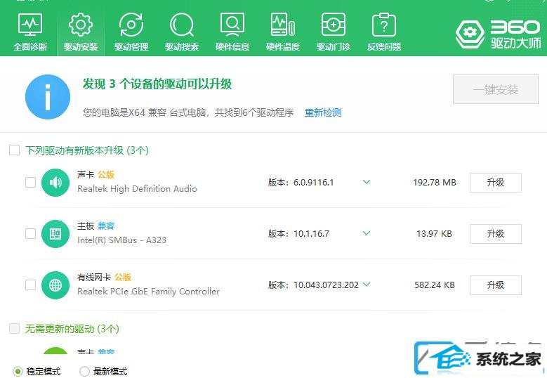Expand version dropdown for 10.043.0723.202

click(x=367, y=284)
